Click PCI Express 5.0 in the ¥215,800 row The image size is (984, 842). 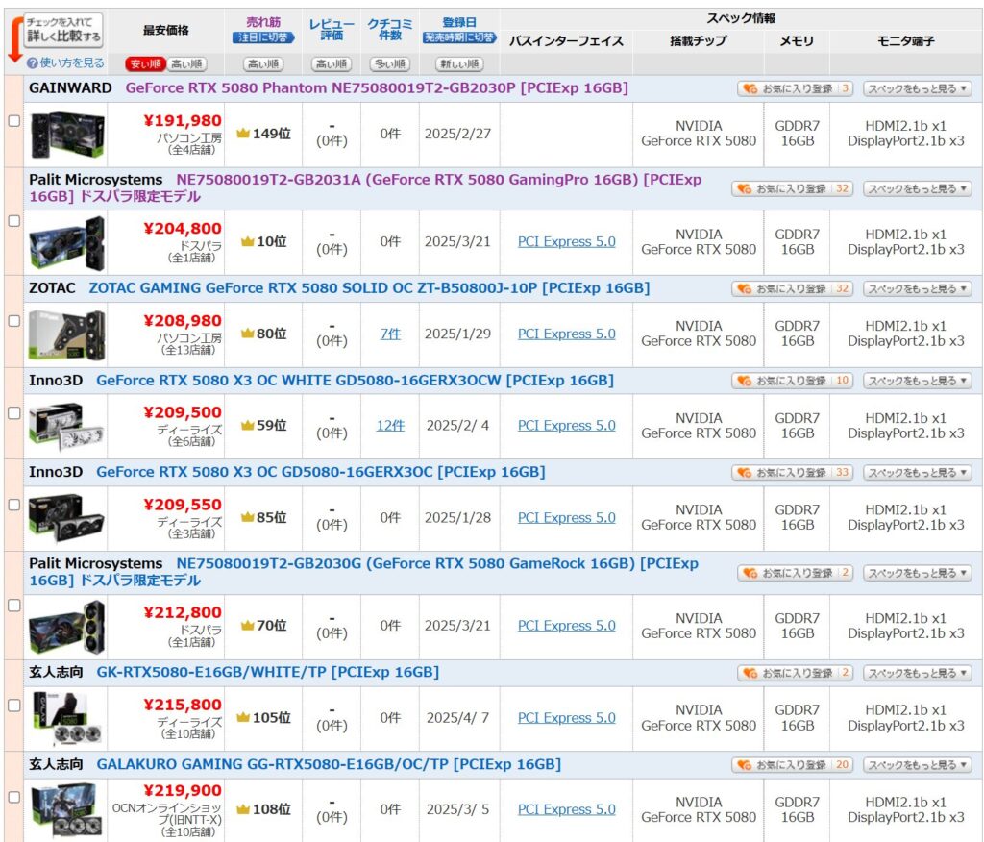click(567, 718)
